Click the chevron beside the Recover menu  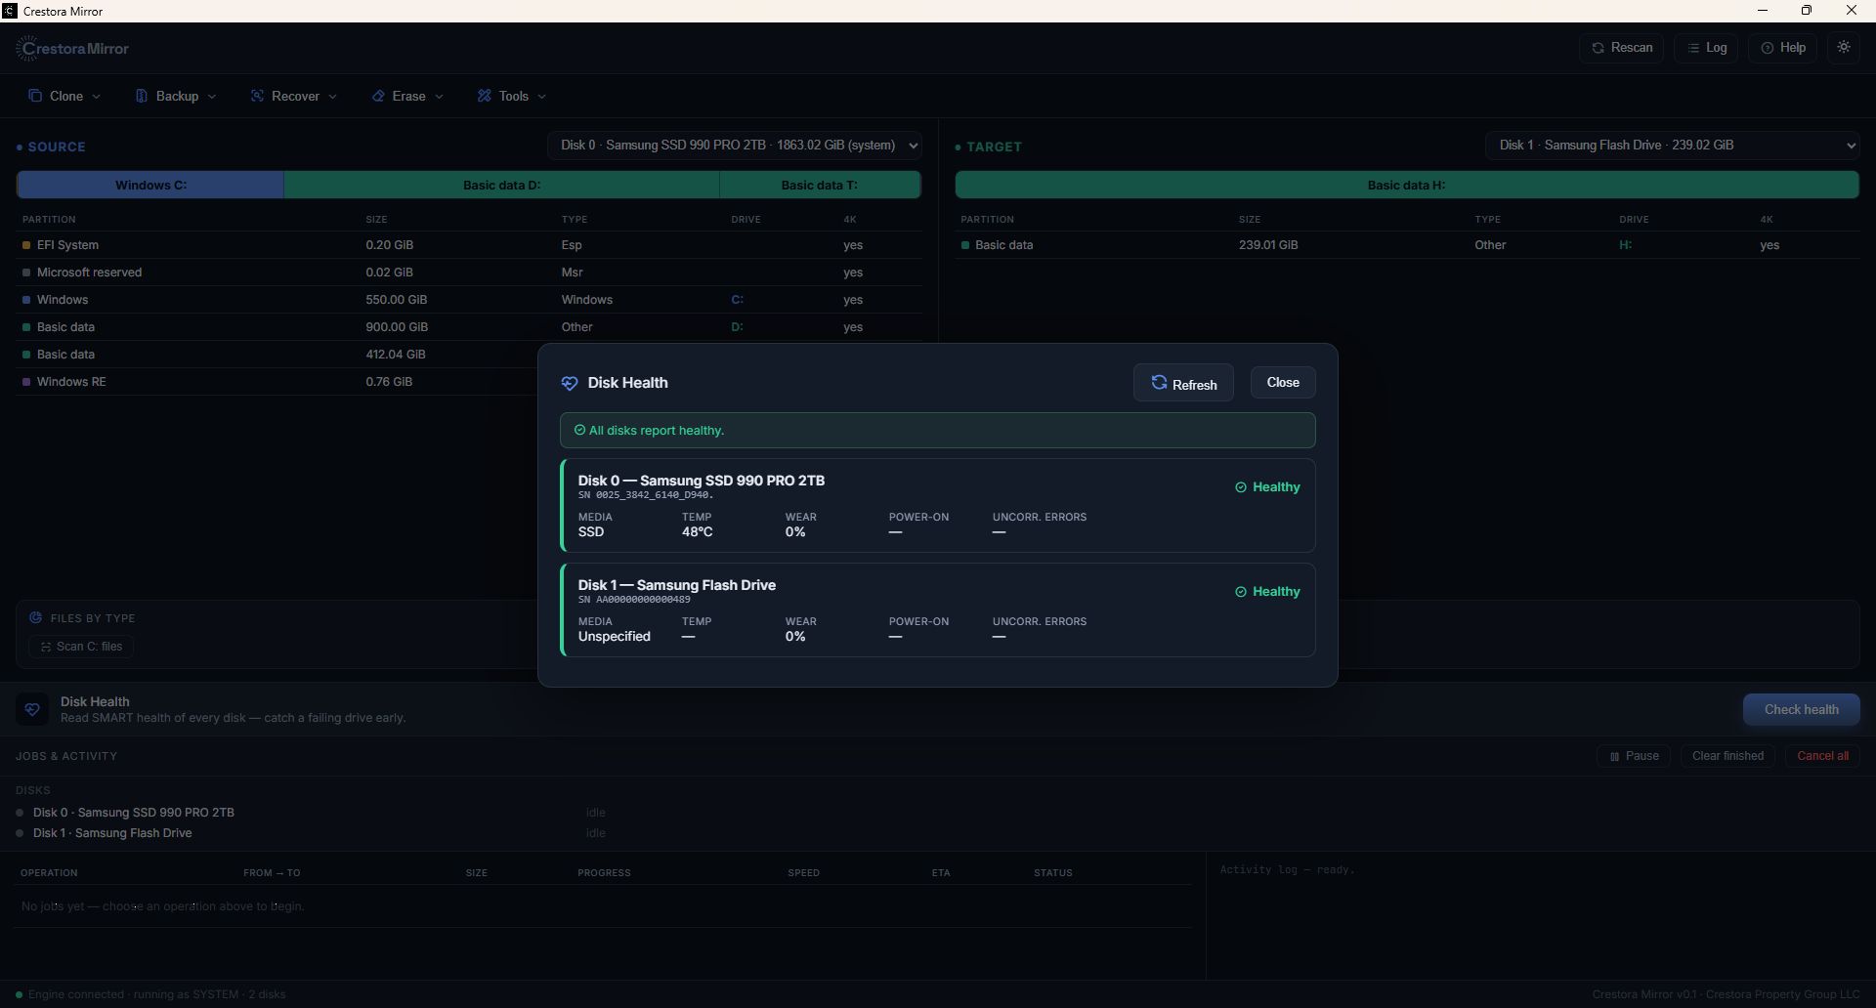coord(333,97)
